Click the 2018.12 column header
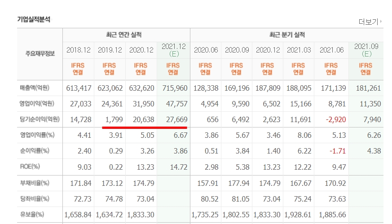The image size is (392, 224). pyautogui.click(x=79, y=50)
